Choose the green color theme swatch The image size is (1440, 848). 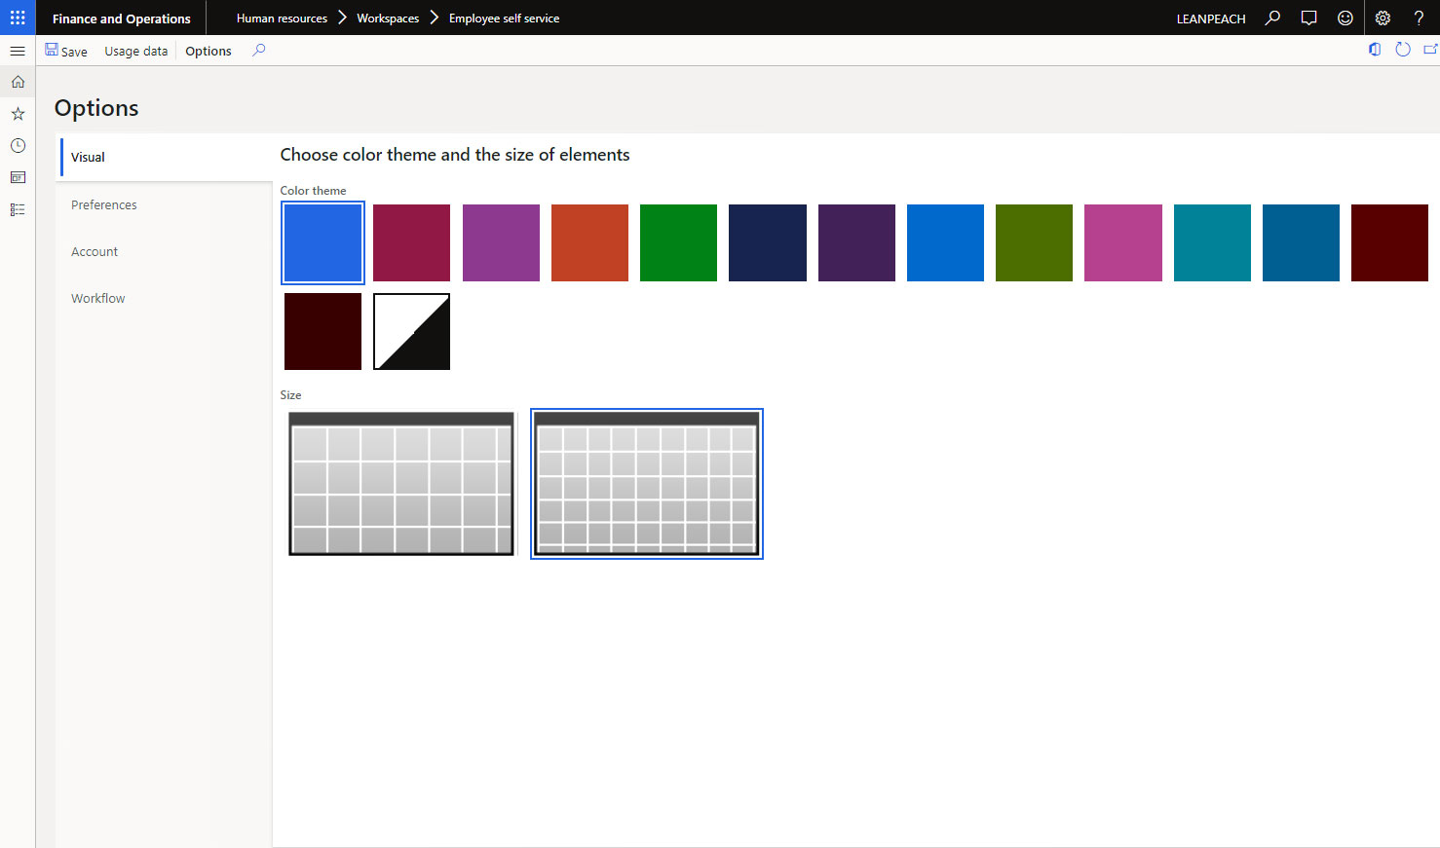click(678, 242)
